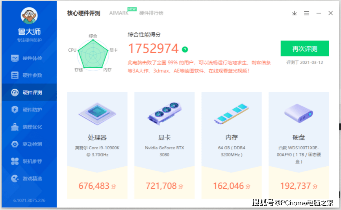Open 硬件体检 icon in sidebar
The width and height of the screenshot is (341, 210).
(15, 58)
